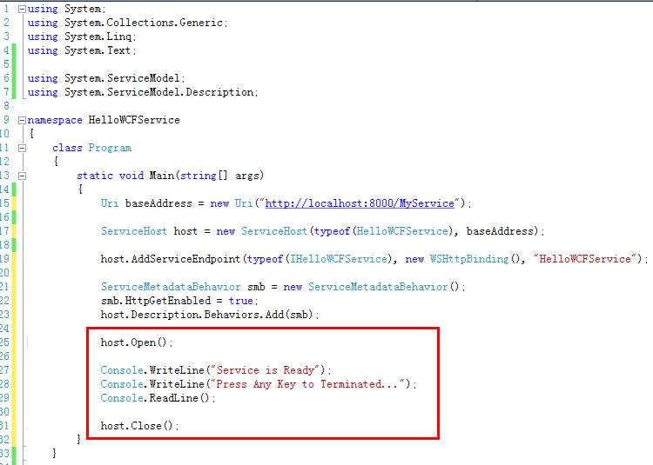
Task: Click the 'host.Close();' statement
Action: click(139, 426)
